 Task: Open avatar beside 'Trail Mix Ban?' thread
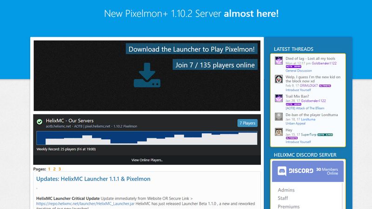(279, 98)
